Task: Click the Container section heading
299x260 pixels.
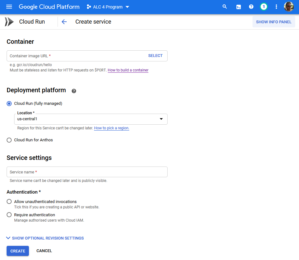Action: (x=20, y=42)
